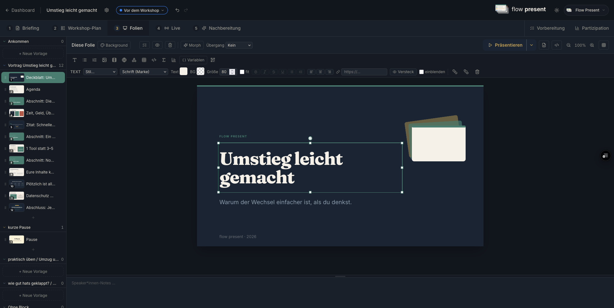Open settings gear next to the workshop title
Screen dimensions: 614x308
pos(106,10)
